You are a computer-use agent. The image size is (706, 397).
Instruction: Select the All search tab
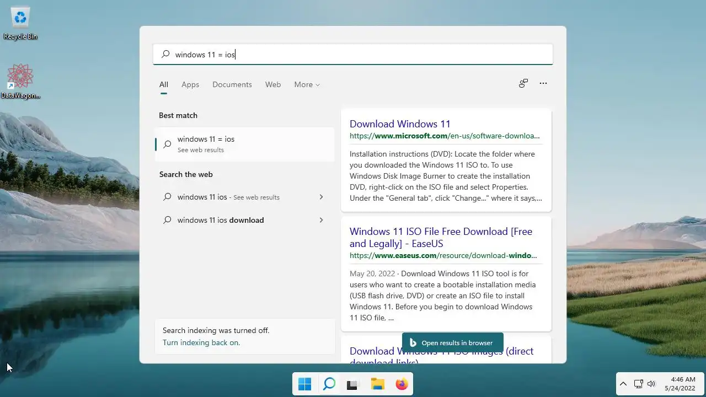tap(164, 84)
